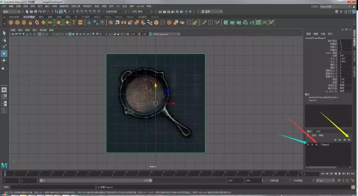The width and height of the screenshot is (358, 196).
Task: Select the Move tool in the left toolbox
Action: [4, 53]
